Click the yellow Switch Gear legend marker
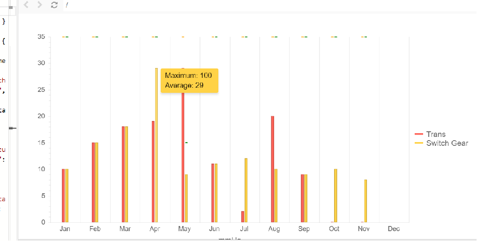Screen dimensions: 477x241 pyautogui.click(x=419, y=143)
